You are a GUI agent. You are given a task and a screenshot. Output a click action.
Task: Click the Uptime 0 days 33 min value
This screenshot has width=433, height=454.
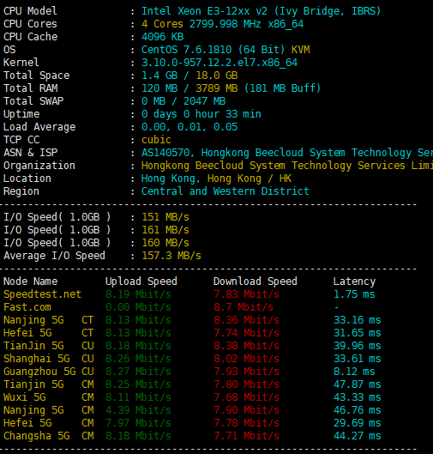pos(201,114)
